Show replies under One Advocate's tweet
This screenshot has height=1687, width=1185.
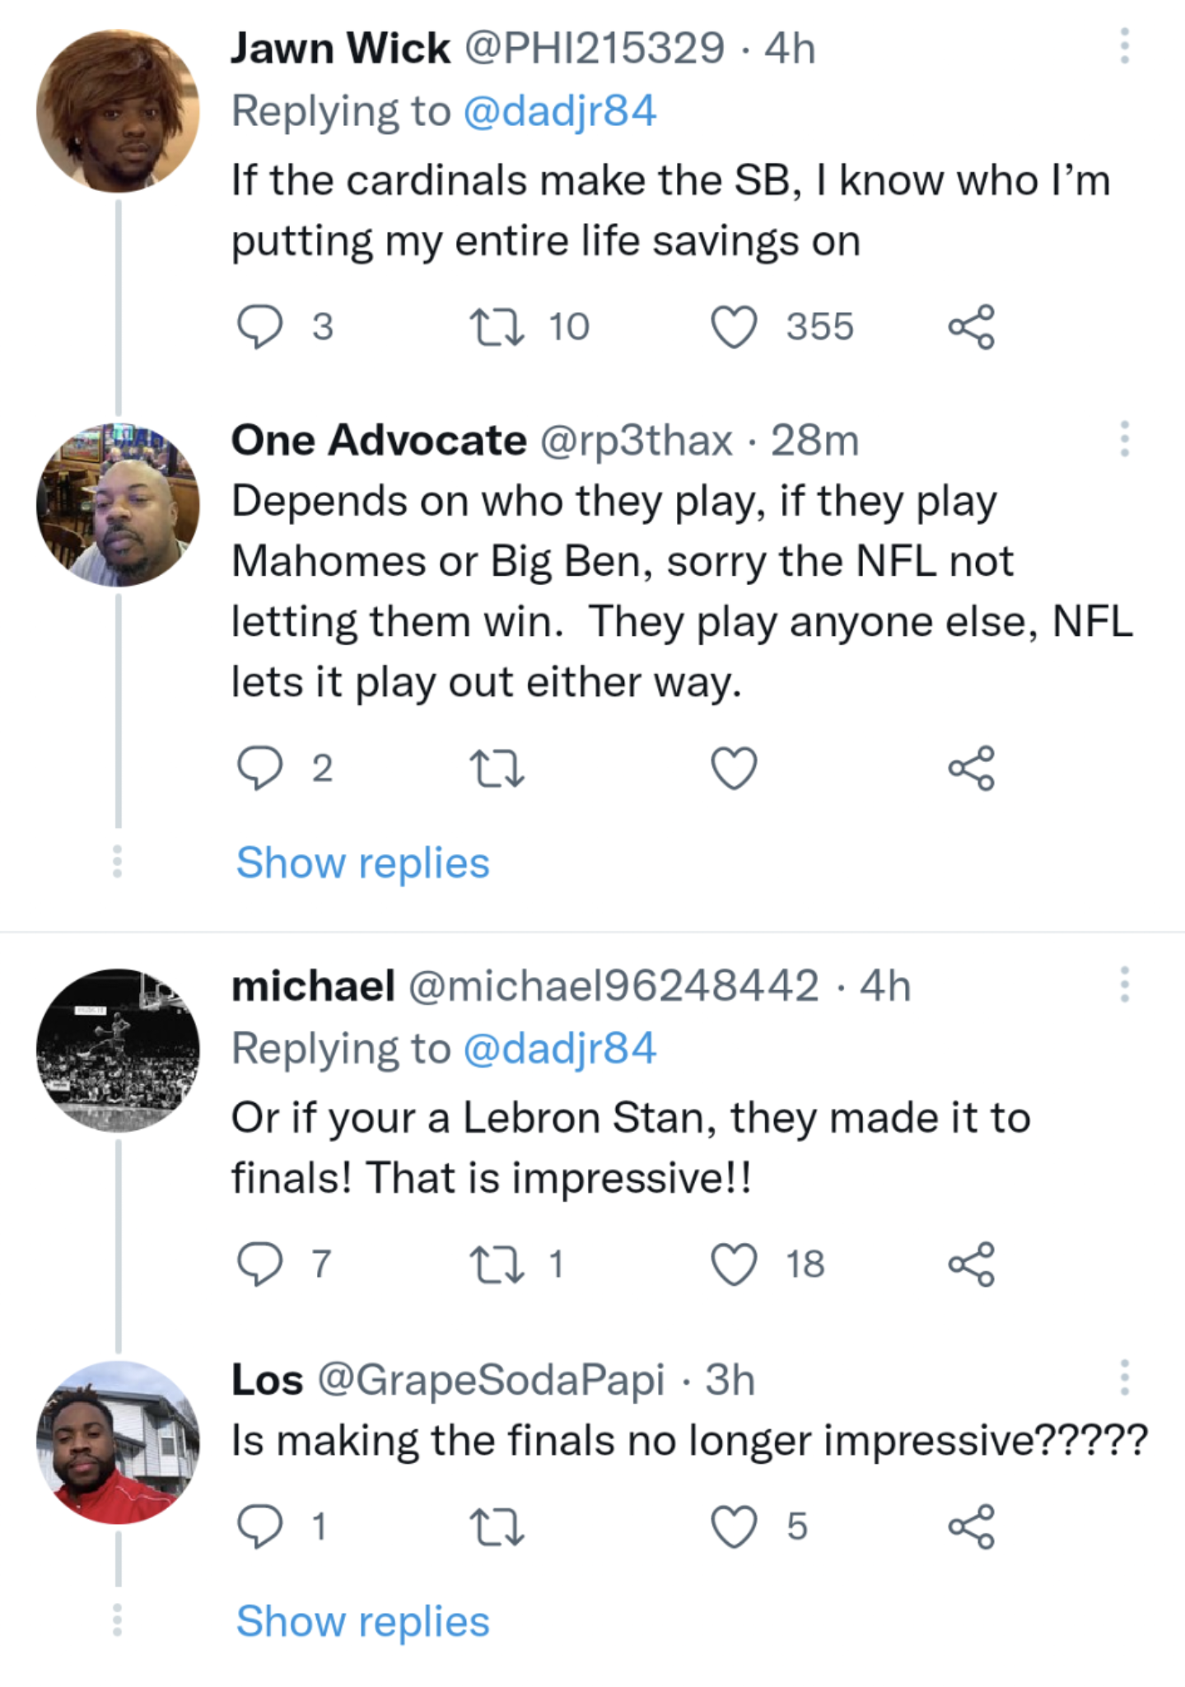click(x=362, y=863)
